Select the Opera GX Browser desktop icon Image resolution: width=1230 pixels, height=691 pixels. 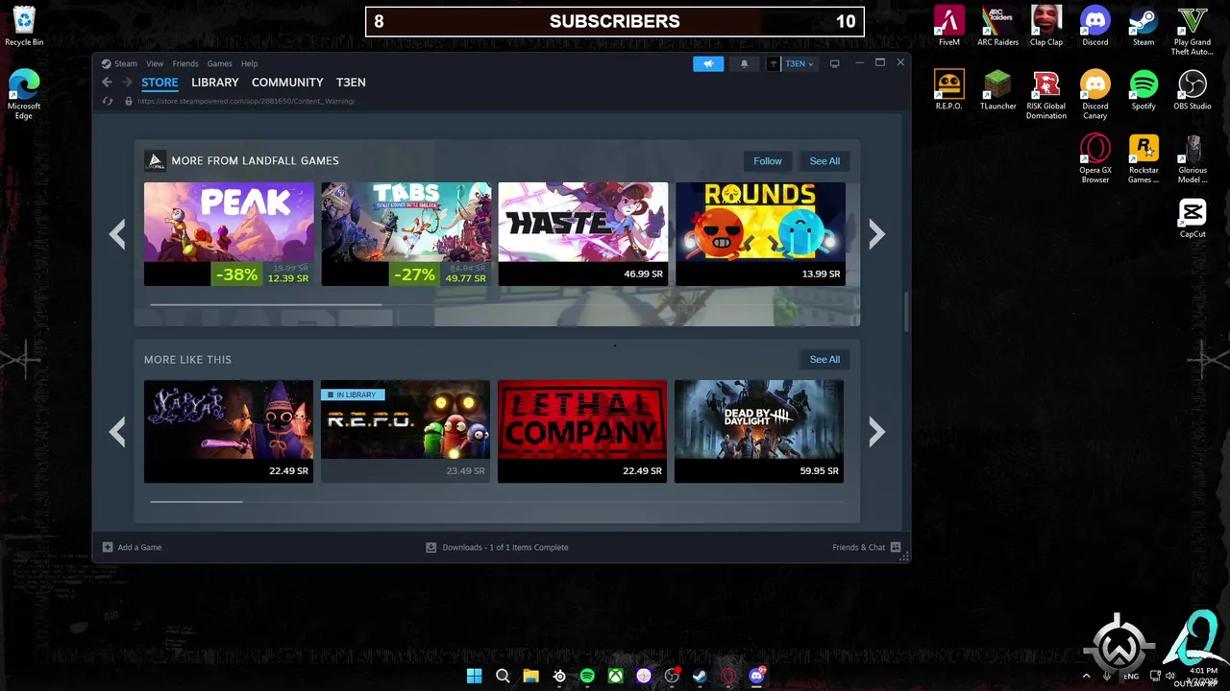[1095, 159]
